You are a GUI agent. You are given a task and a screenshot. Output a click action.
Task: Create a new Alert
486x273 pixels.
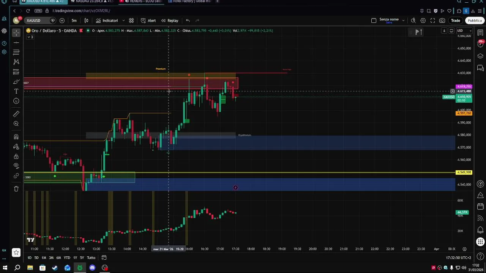[x=148, y=20]
